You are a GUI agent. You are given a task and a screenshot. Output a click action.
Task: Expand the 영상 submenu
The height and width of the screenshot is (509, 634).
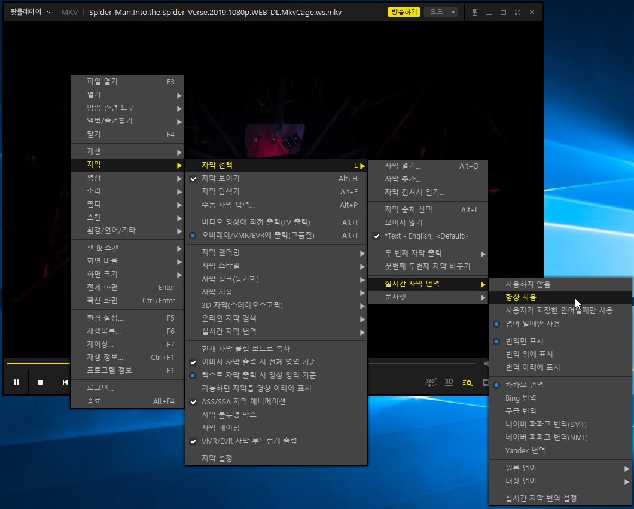[x=127, y=178]
